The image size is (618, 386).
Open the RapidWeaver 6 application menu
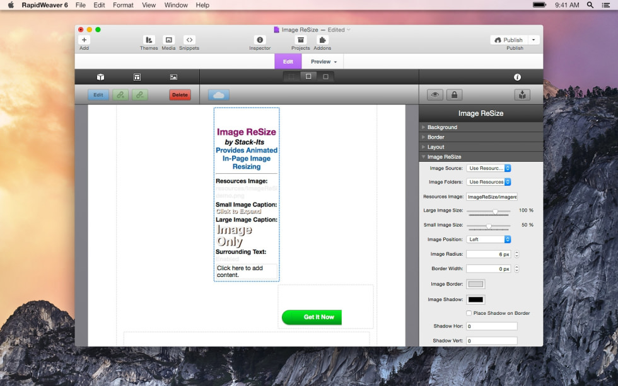coord(45,5)
